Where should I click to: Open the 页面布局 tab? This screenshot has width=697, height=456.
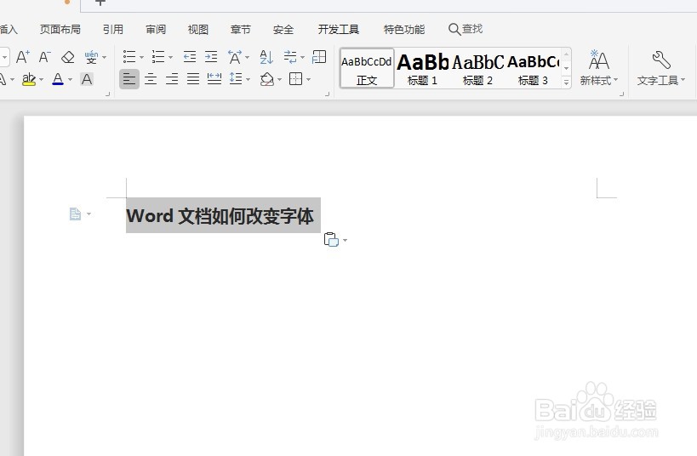(60, 29)
